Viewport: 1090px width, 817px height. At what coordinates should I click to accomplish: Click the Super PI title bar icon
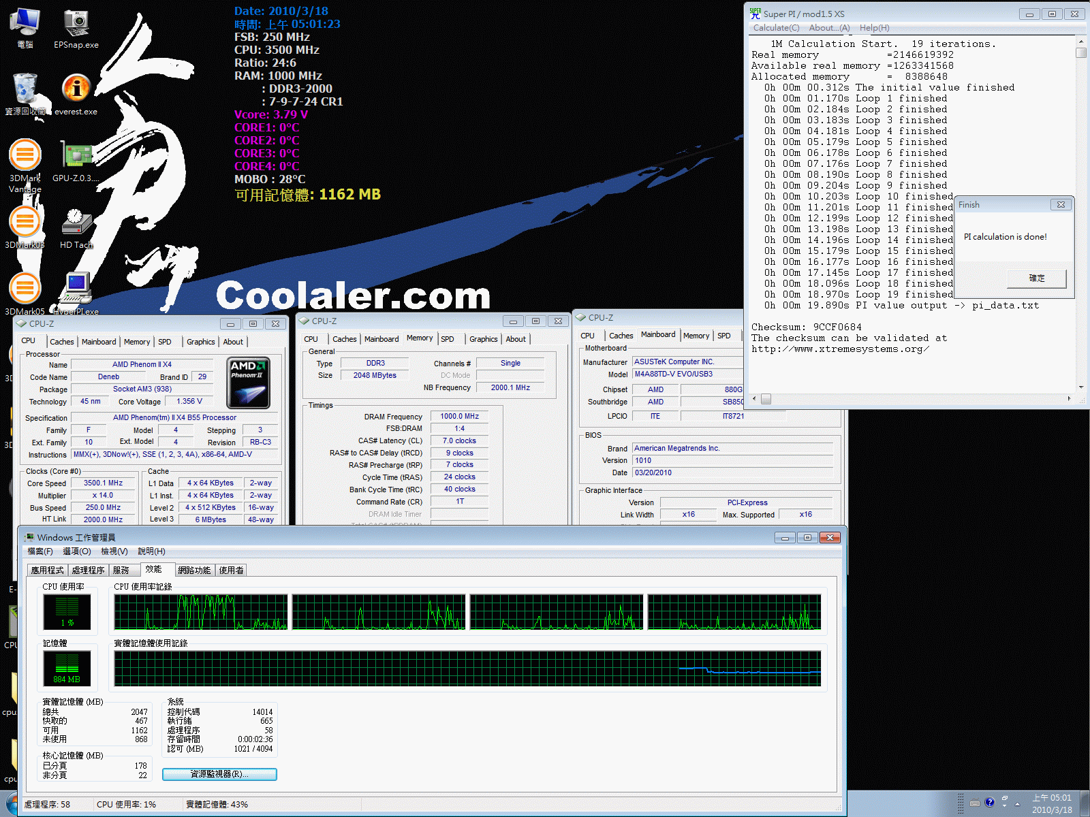click(755, 13)
